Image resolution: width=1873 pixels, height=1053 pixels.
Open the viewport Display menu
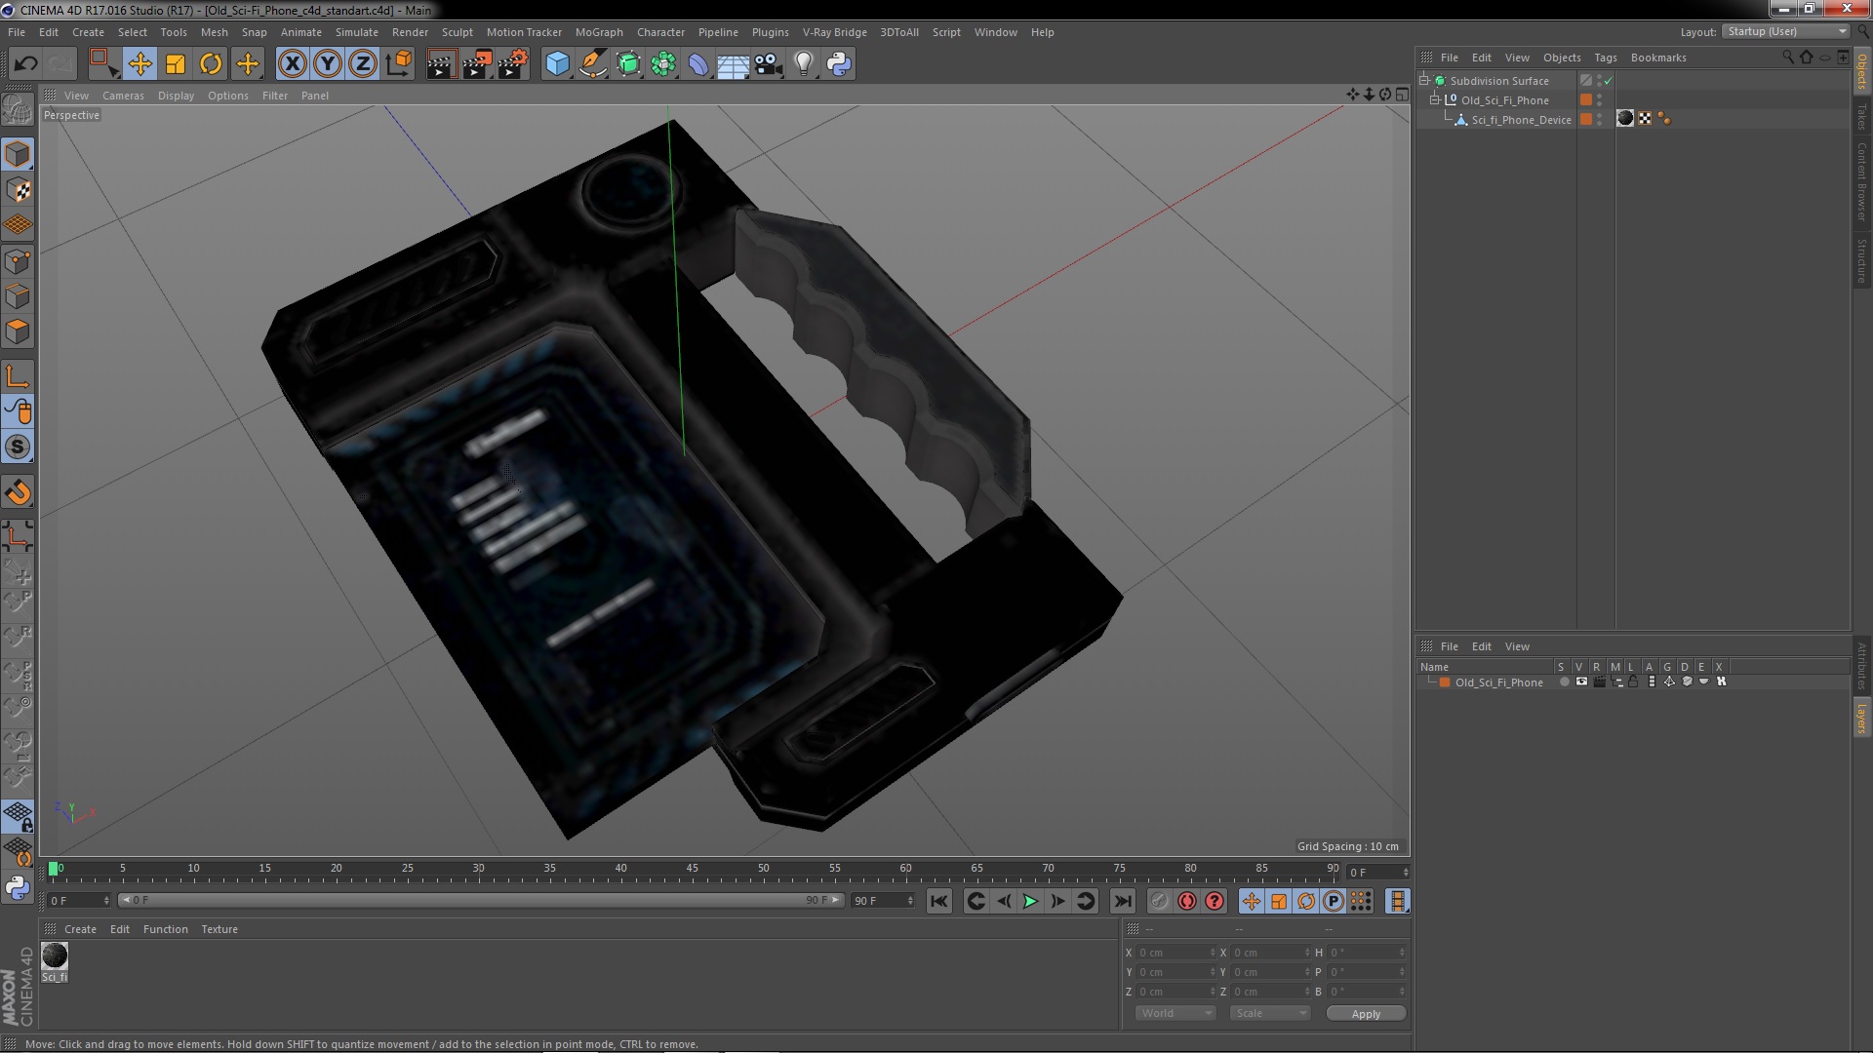(x=176, y=96)
